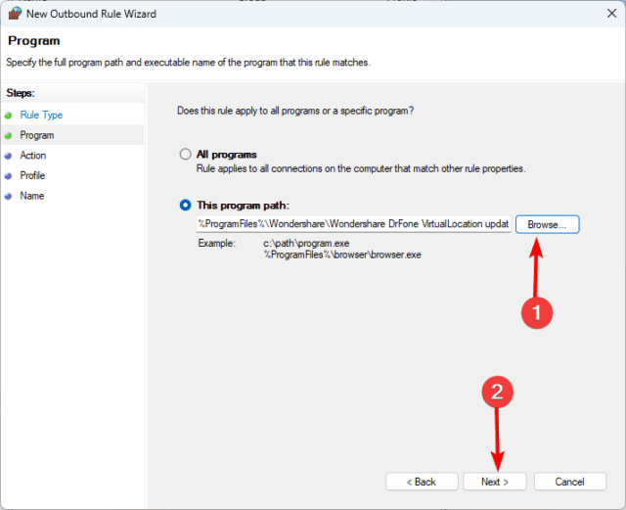
Task: Cancel the outbound rule wizard
Action: pyautogui.click(x=569, y=482)
